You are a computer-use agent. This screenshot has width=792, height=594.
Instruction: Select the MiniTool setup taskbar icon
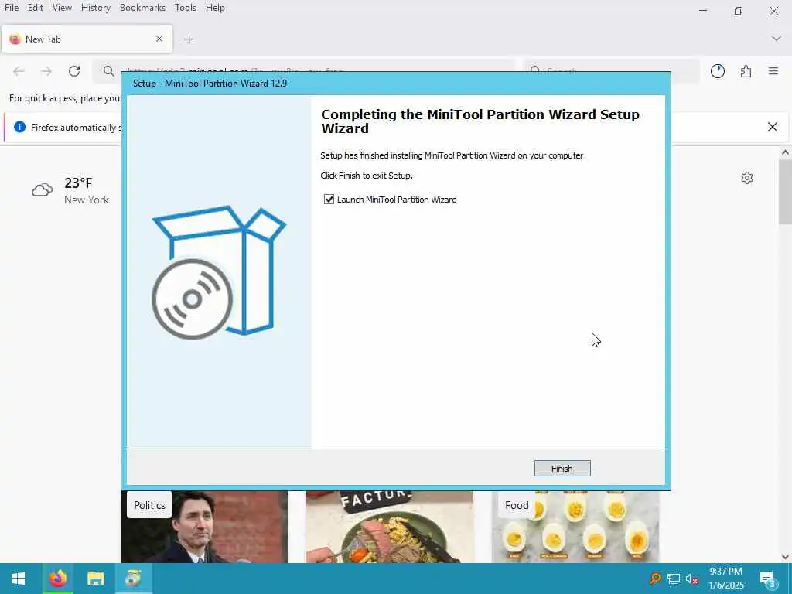pyautogui.click(x=133, y=579)
